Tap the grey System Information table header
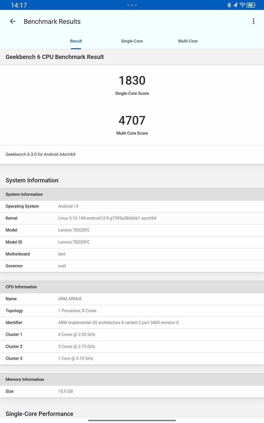The width and height of the screenshot is (264, 423). coord(132,194)
